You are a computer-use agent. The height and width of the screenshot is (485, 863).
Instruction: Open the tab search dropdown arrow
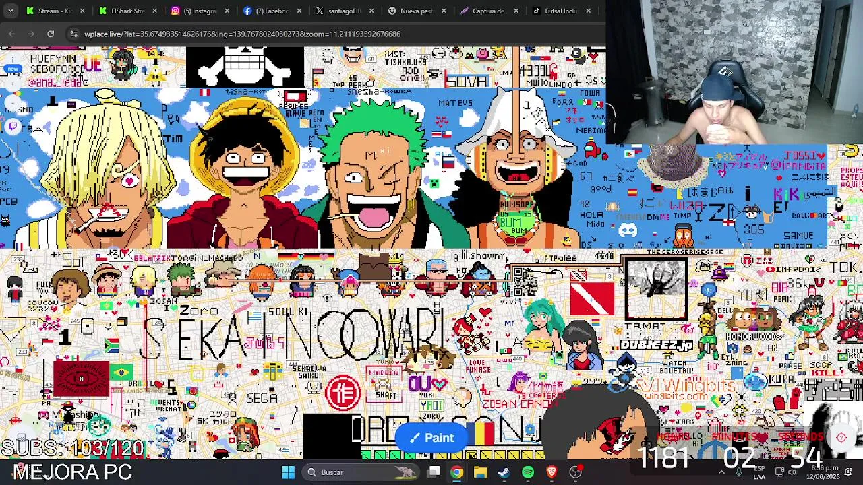pos(10,11)
